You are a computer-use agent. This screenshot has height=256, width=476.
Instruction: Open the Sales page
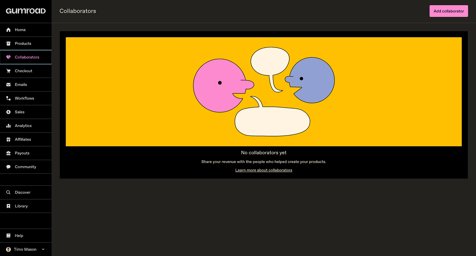tap(26, 112)
